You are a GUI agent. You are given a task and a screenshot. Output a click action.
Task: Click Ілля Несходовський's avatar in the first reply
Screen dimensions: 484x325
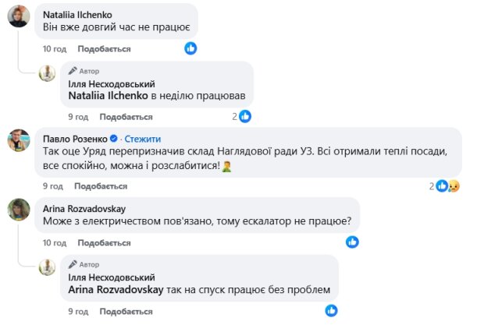click(x=48, y=74)
